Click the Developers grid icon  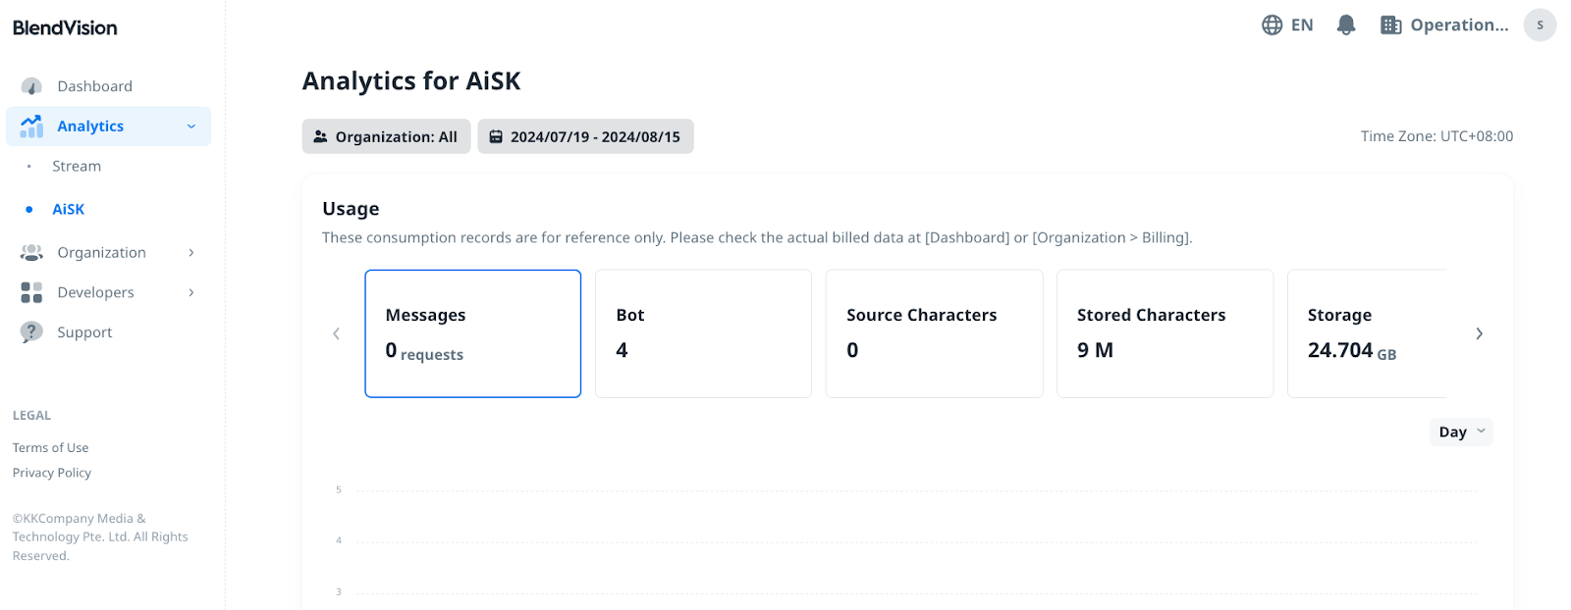point(31,292)
